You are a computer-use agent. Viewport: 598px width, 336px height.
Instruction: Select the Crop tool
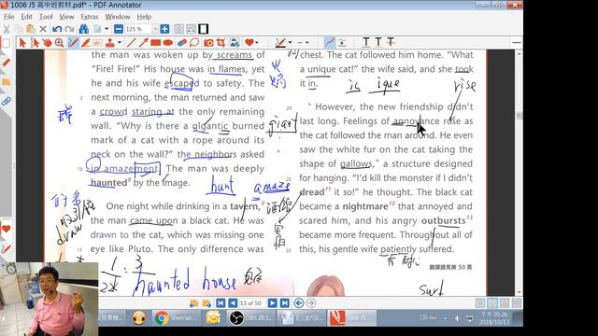pyautogui.click(x=221, y=43)
